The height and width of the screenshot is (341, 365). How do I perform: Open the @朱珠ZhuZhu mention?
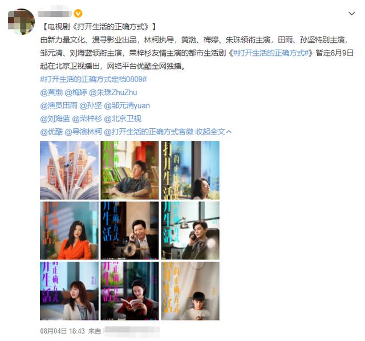point(113,92)
